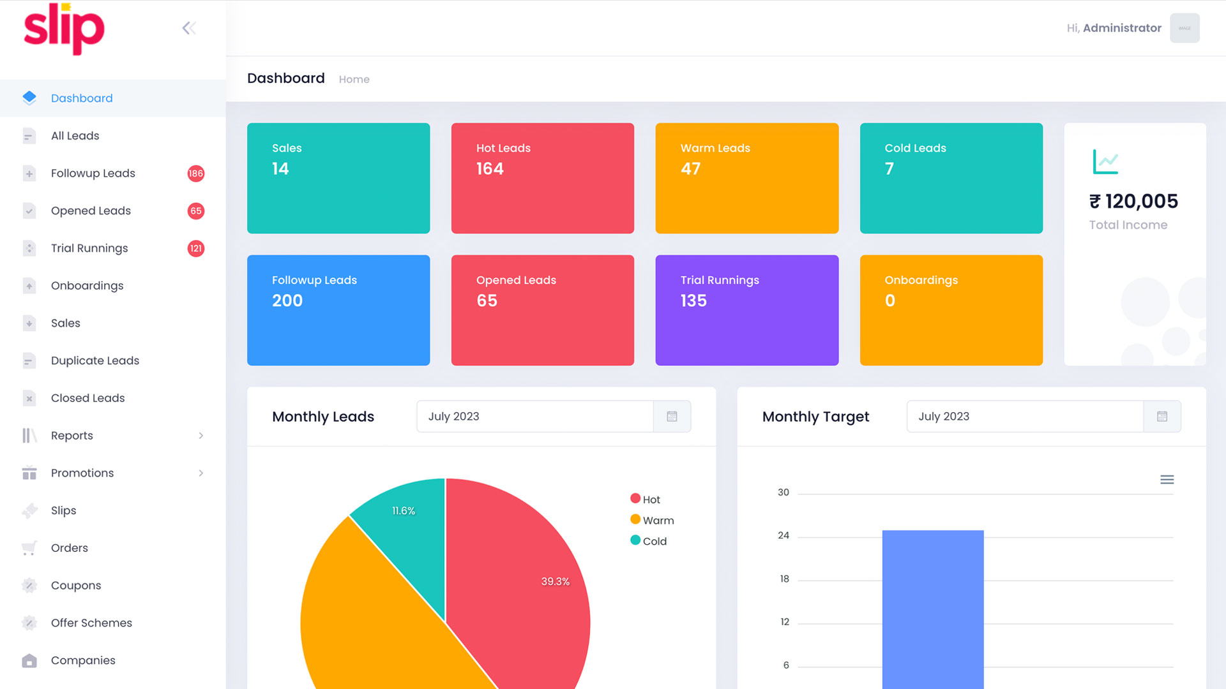Toggle the Warm series in pie legend
The width and height of the screenshot is (1226, 689).
[652, 520]
